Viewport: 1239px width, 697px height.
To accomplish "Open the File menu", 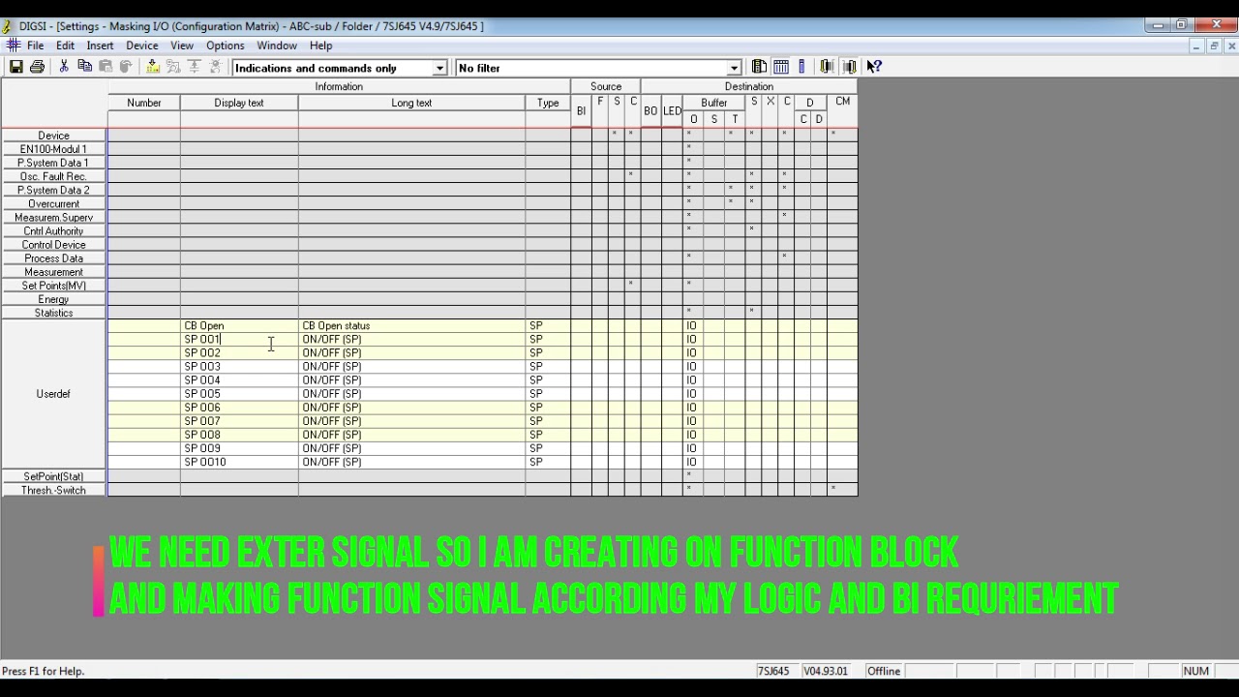I will point(35,45).
